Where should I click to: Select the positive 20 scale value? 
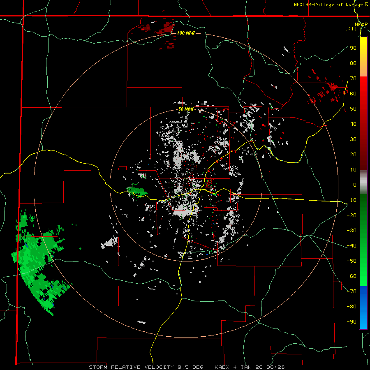point(353,154)
